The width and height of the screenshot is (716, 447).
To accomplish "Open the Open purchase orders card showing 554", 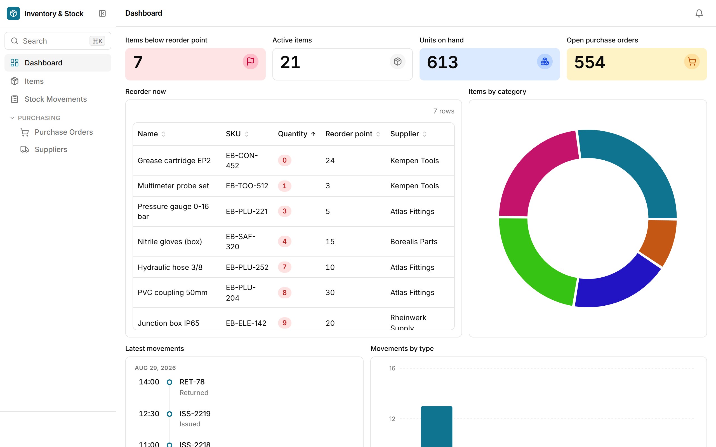I will [636, 64].
